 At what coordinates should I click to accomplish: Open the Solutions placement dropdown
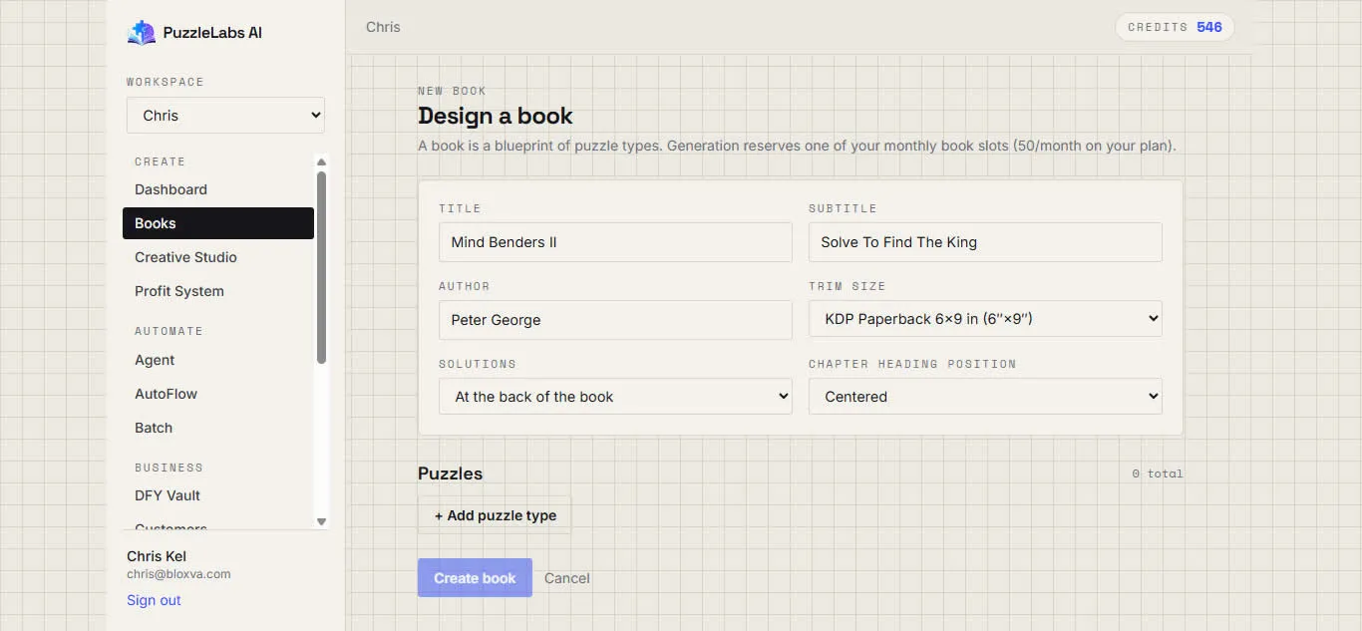pos(615,397)
